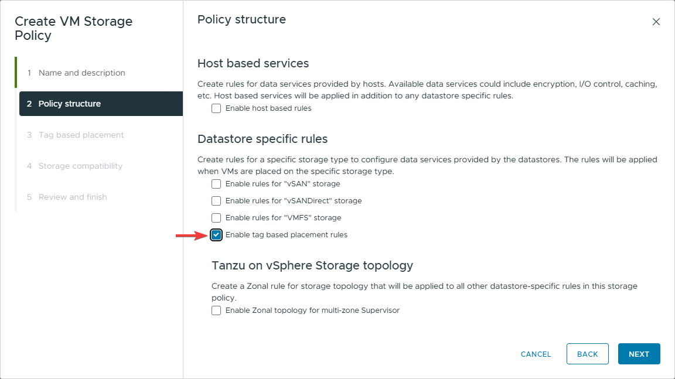This screenshot has width=675, height=379.
Task: Click the "Enable rules for vSAN storage" label
Action: click(282, 184)
